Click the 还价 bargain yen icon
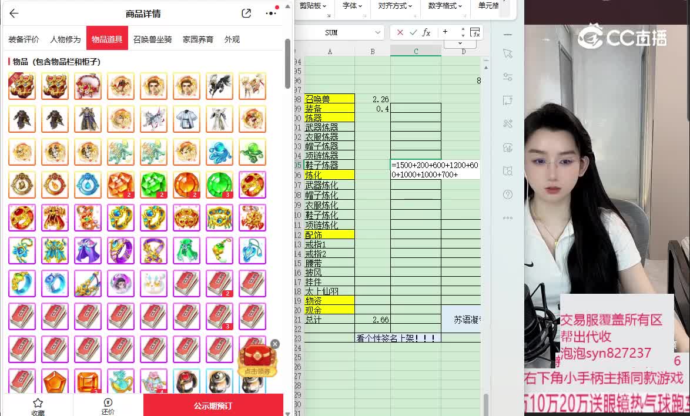Viewport: 690px width, 416px height. tap(108, 407)
